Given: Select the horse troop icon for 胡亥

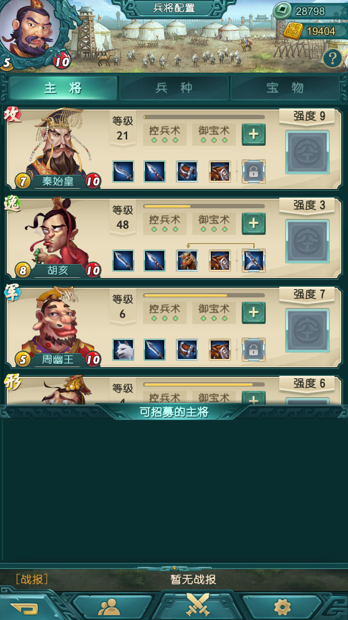Looking at the screenshot, I should click(x=187, y=261).
